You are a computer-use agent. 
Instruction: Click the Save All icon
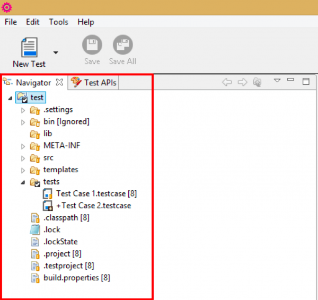click(123, 45)
